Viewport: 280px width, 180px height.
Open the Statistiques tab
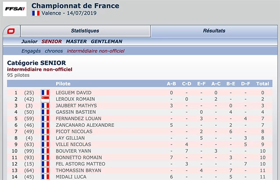coord(85,31)
